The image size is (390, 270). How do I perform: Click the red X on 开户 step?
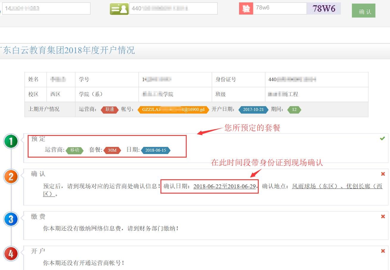pyautogui.click(x=383, y=251)
